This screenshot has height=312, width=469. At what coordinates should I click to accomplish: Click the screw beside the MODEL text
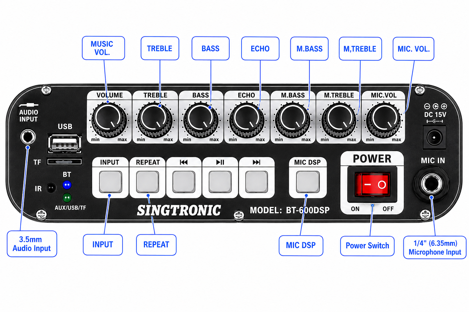(x=239, y=215)
